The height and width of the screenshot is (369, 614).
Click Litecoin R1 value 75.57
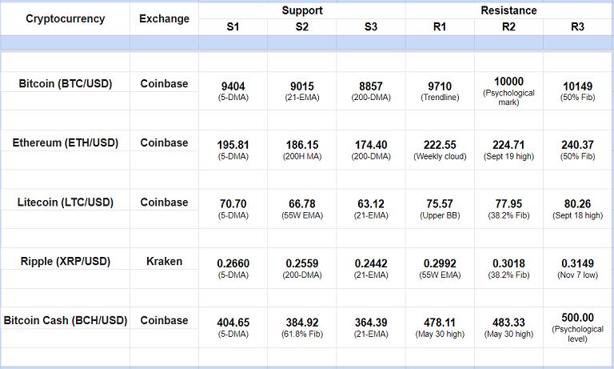tap(440, 203)
